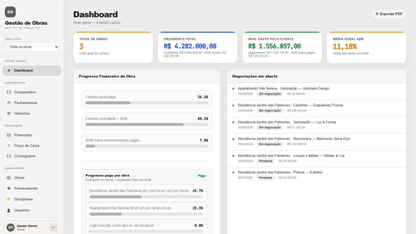Click the Real Gasto pelo Cliente card

[282, 47]
